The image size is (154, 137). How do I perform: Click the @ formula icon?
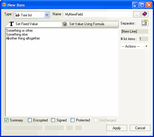click(65, 24)
